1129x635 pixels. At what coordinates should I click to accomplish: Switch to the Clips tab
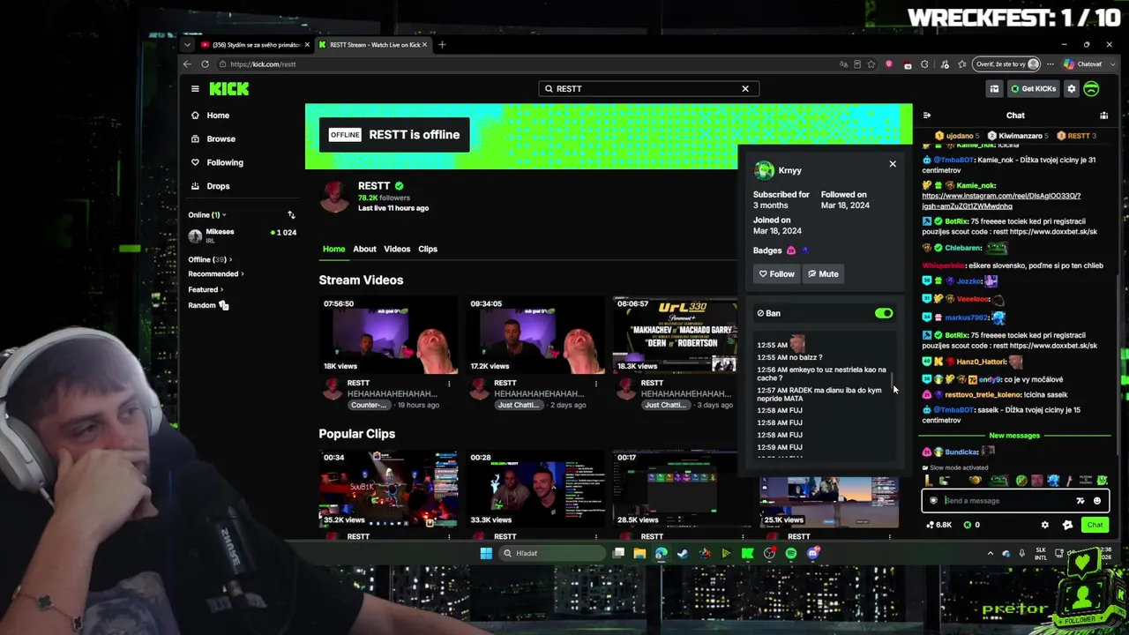pos(428,249)
